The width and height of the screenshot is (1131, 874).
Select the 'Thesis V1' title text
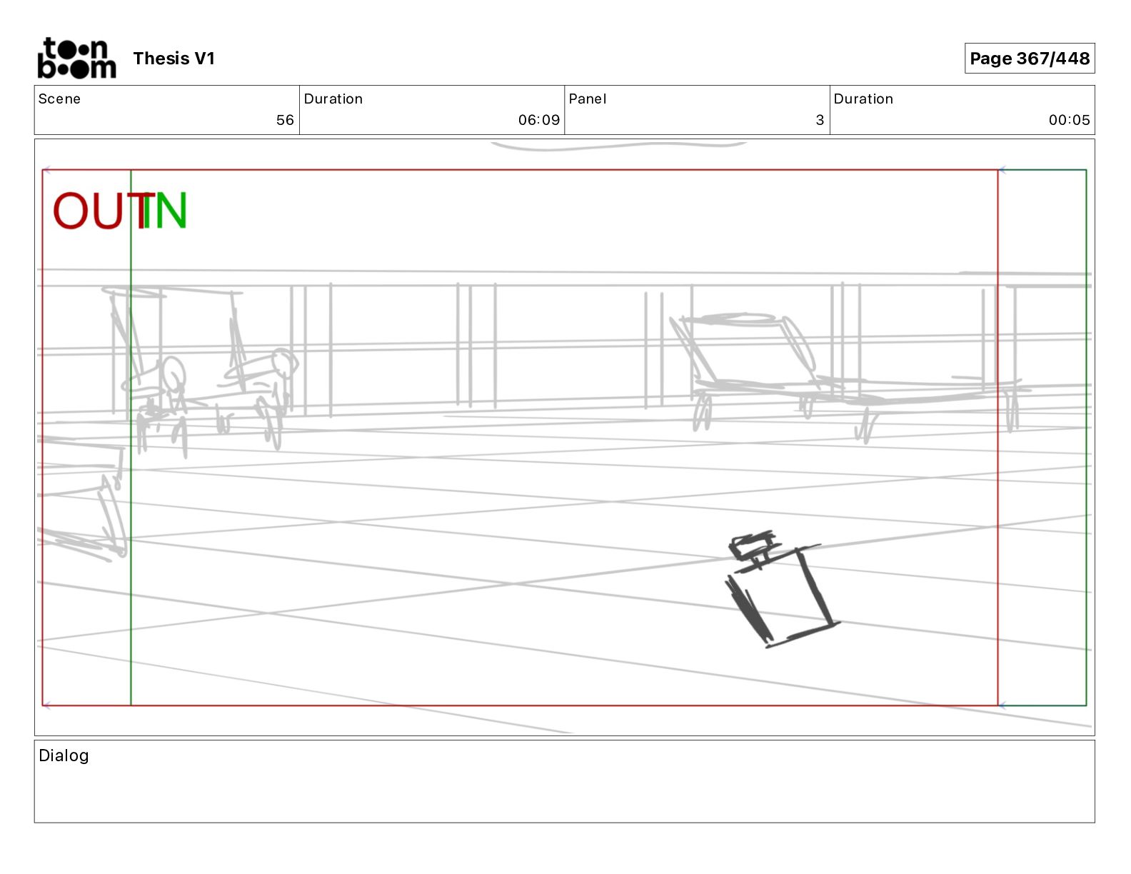174,59
